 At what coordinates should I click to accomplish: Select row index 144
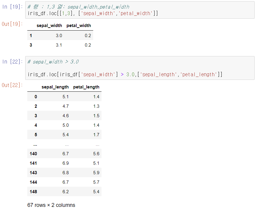[x=34, y=182]
